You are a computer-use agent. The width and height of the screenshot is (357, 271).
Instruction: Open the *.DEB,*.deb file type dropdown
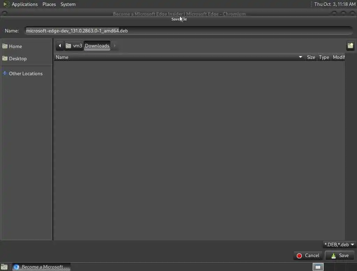click(x=339, y=245)
